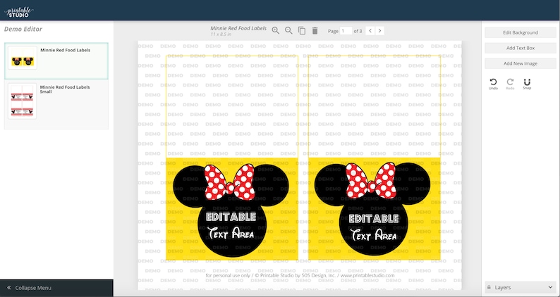560x297 pixels.
Task: Go to the next page
Action: click(x=379, y=31)
